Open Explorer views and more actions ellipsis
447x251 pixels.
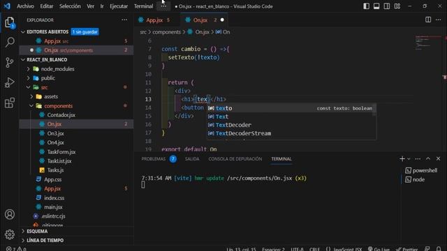click(x=124, y=20)
